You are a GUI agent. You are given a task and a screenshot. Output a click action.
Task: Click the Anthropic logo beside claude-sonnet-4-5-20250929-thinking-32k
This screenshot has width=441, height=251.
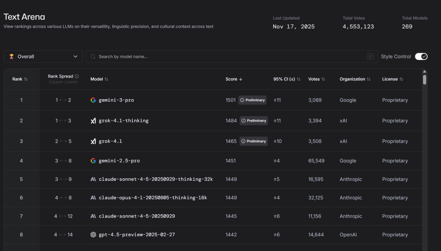pos(93,179)
